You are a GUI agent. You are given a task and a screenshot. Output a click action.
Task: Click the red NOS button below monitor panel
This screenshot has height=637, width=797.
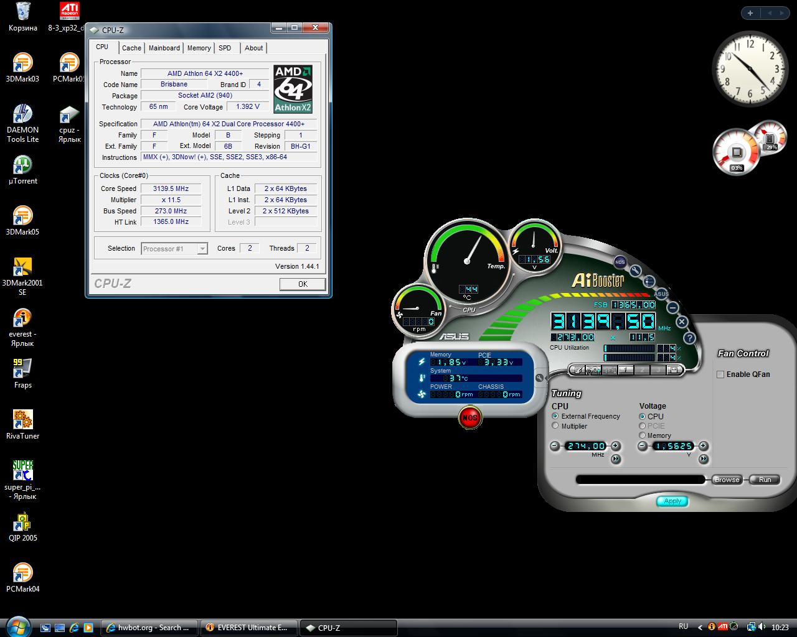click(469, 417)
